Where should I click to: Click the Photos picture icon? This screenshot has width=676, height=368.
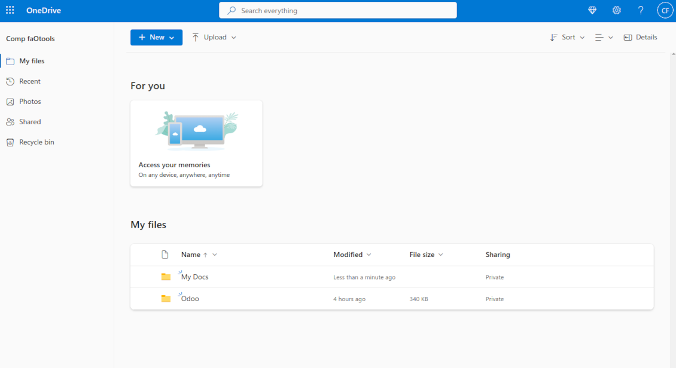point(10,102)
